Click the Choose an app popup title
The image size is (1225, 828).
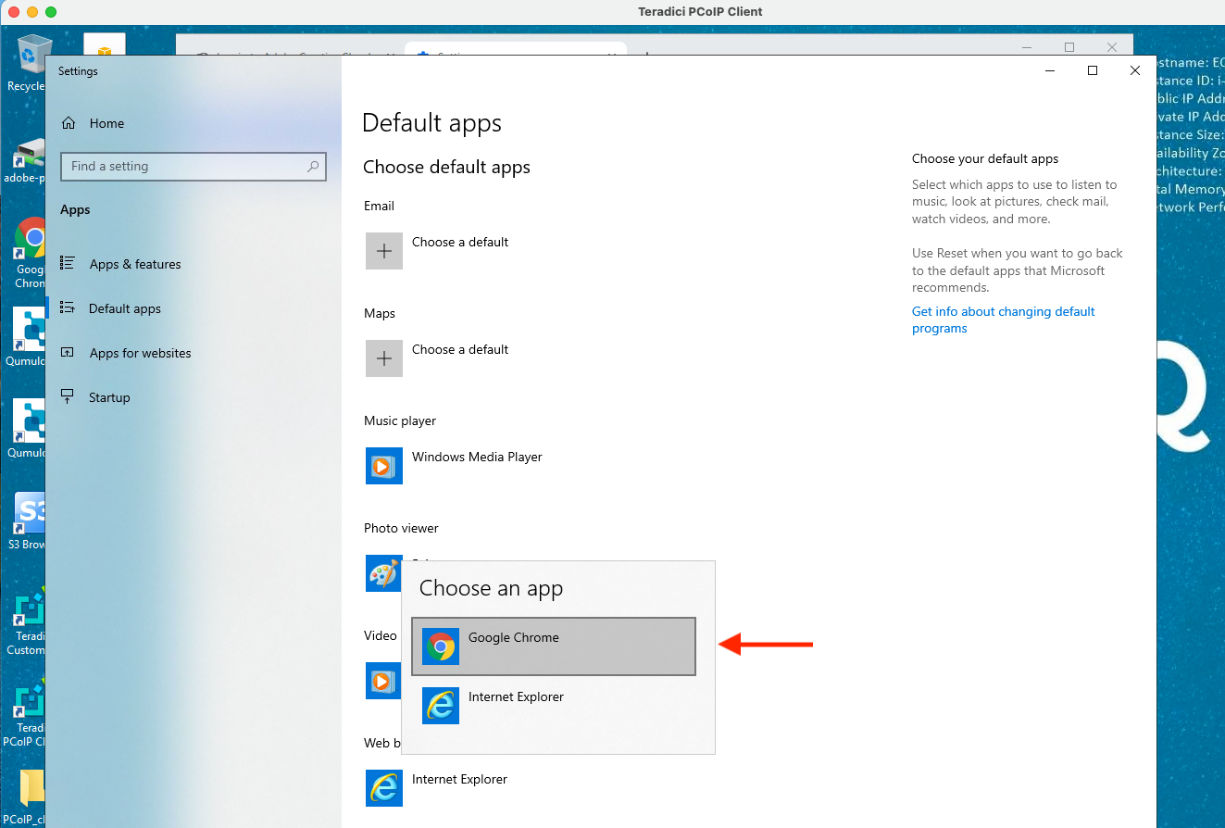491,589
